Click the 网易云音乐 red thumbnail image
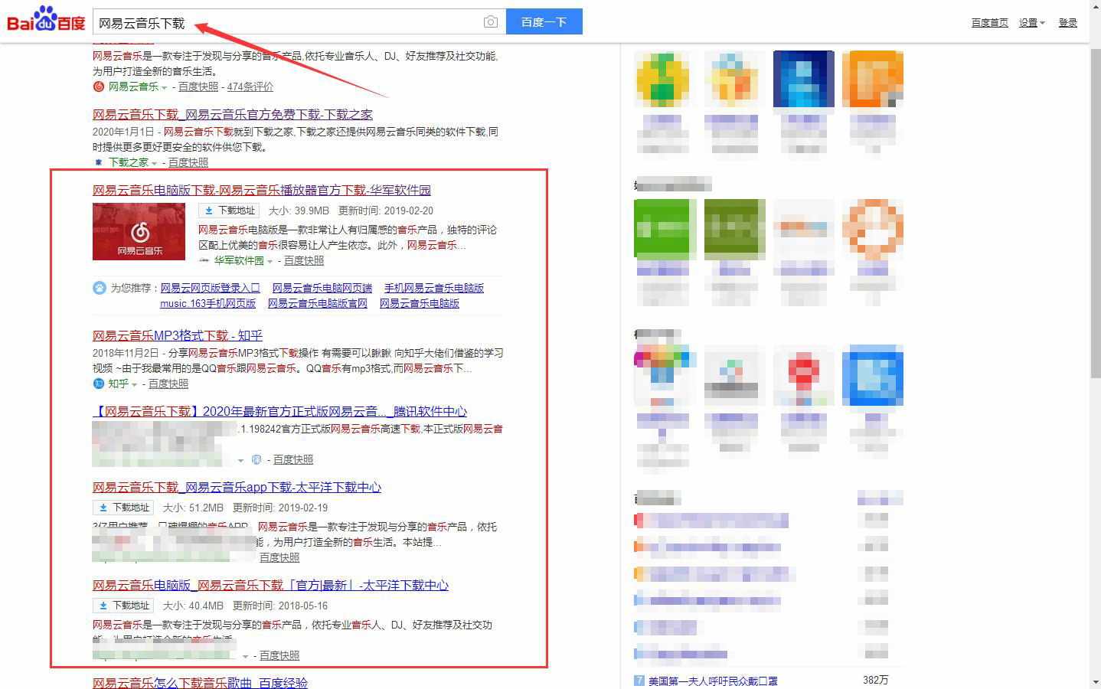 point(139,231)
